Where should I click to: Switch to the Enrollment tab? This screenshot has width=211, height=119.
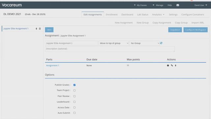pyautogui.click(x=111, y=15)
